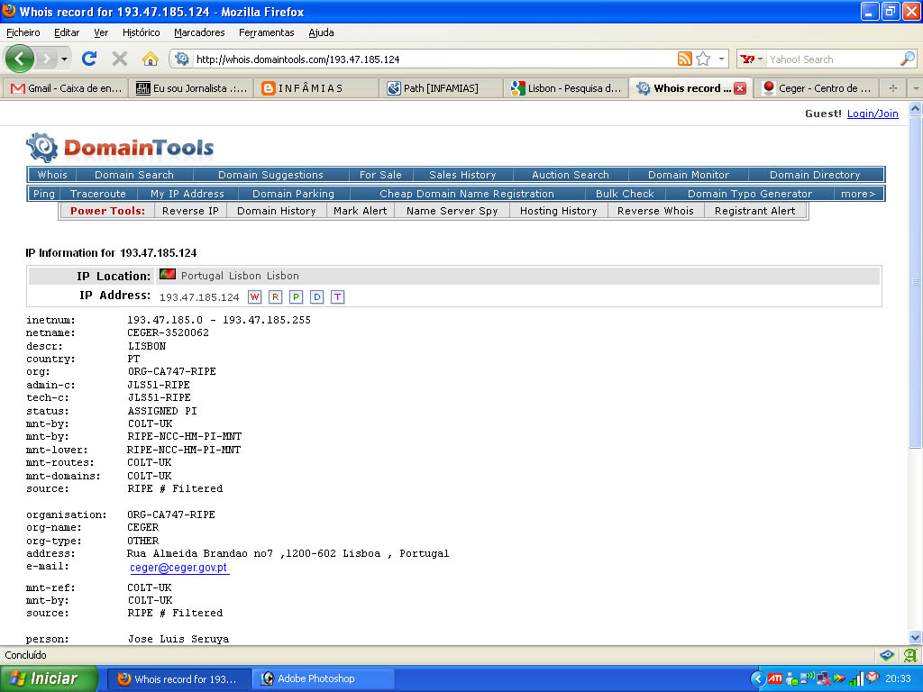
Task: Open Domain Search in the navigation bar
Action: 134,175
